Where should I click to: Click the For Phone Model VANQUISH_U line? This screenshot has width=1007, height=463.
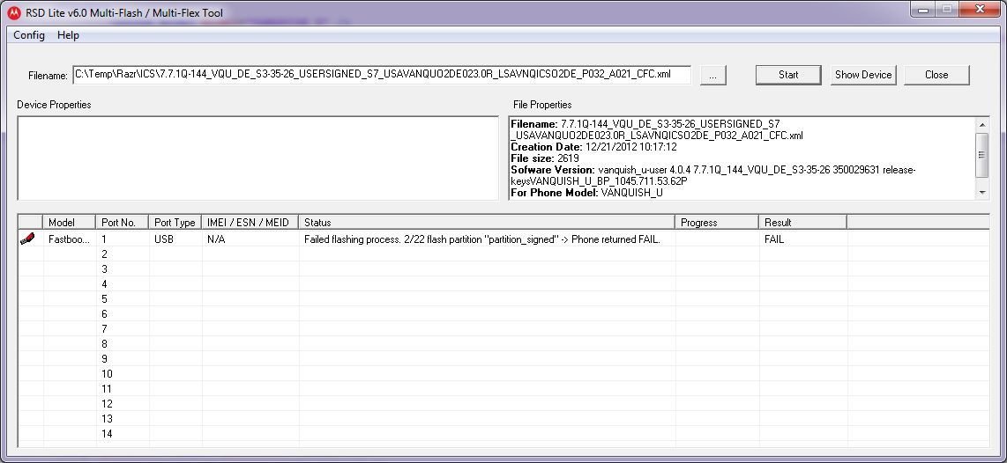click(x=587, y=193)
